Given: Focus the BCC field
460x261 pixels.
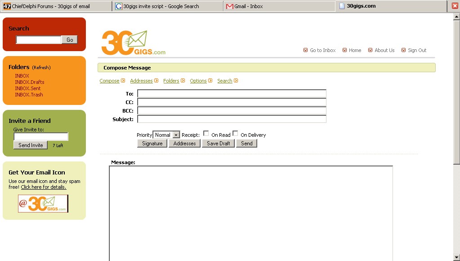Looking at the screenshot, I should coord(232,111).
